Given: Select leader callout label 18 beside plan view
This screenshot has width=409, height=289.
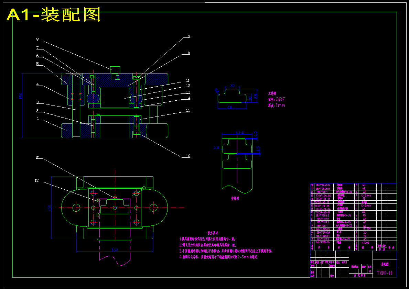Looking at the screenshot, I should 37,180.
